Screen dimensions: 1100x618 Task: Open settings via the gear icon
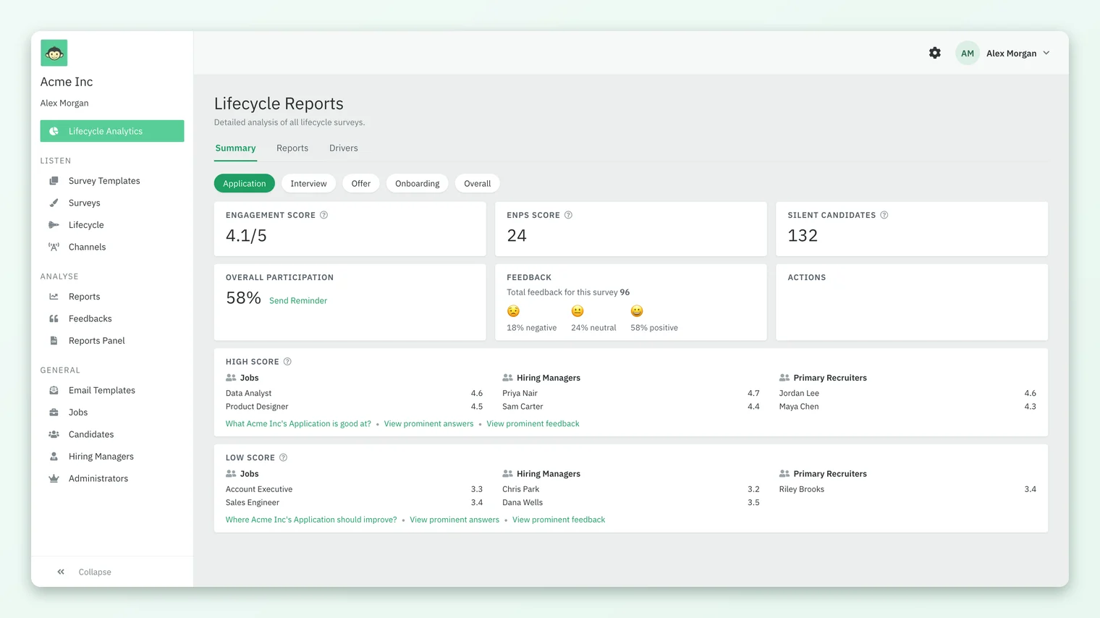coord(935,53)
